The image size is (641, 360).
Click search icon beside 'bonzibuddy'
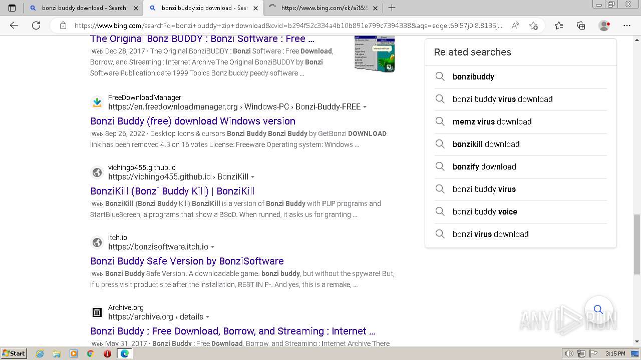pyautogui.click(x=440, y=76)
